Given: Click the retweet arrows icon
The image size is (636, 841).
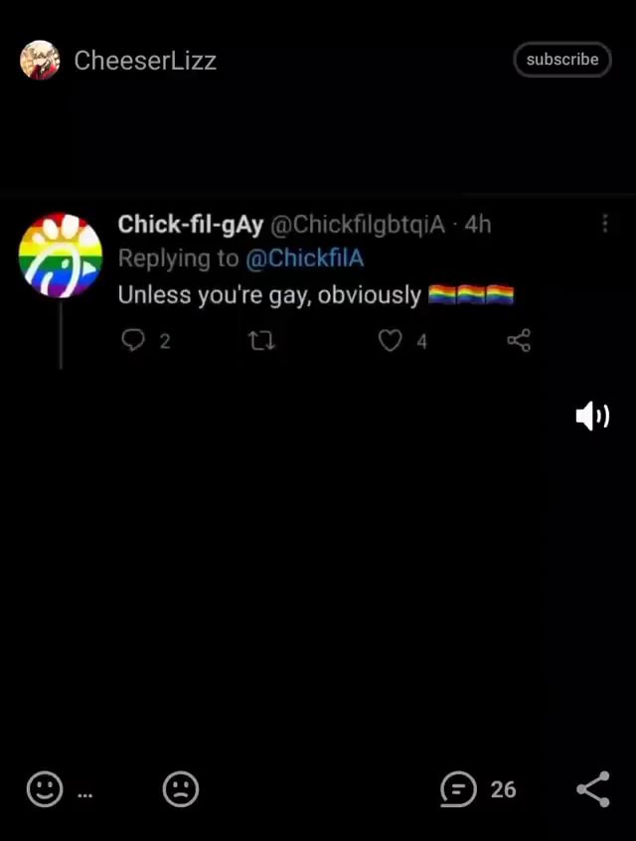Looking at the screenshot, I should [x=261, y=341].
